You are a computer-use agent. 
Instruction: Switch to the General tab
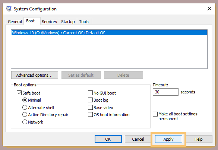click(15, 22)
